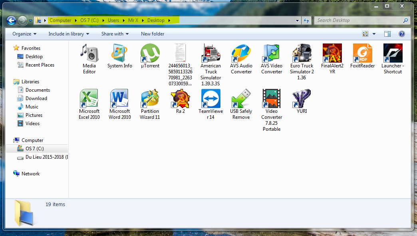Screen dimensions: 417x236
Task: Select Video Converter 7.8.25 Portable shortcut
Action: pyautogui.click(x=272, y=110)
